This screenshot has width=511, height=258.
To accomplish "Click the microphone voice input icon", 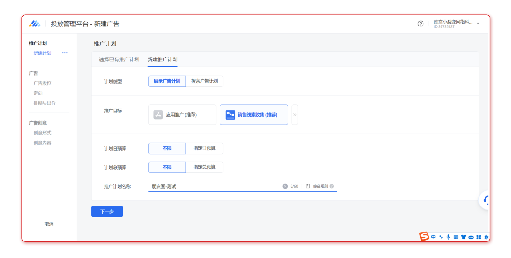I will pyautogui.click(x=448, y=237).
